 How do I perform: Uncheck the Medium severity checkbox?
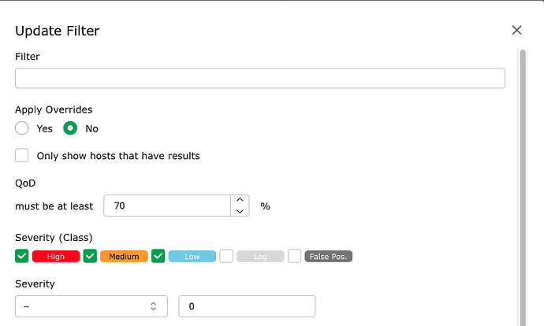pyautogui.click(x=90, y=256)
